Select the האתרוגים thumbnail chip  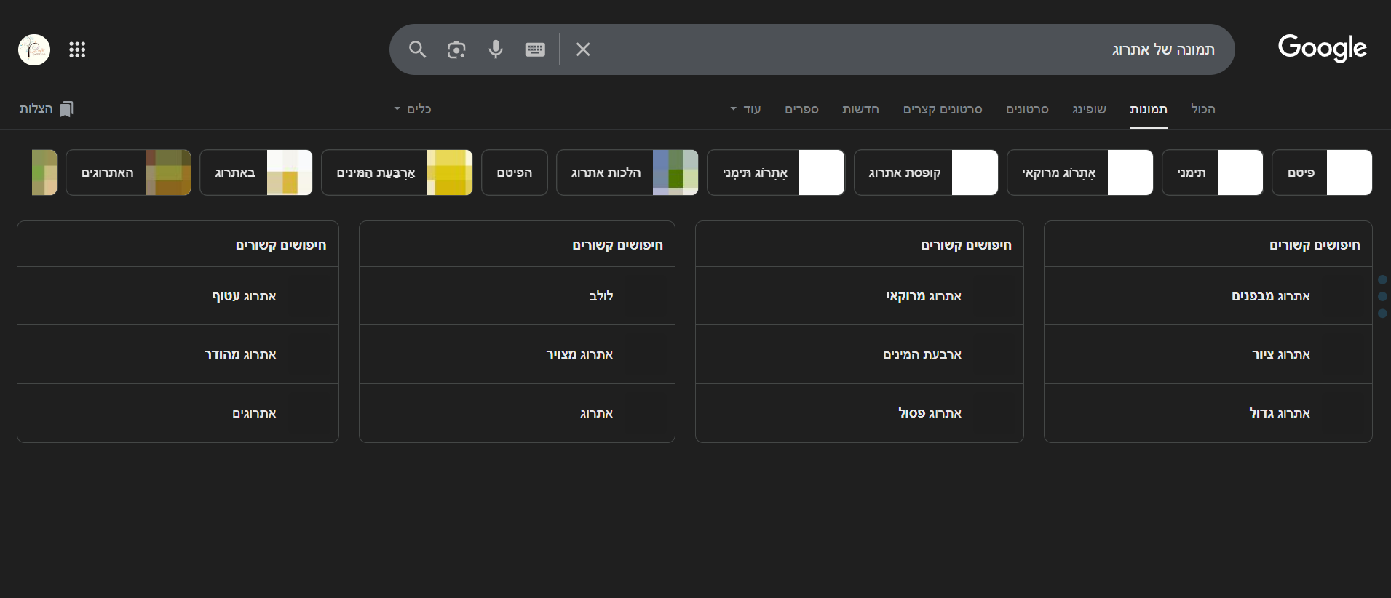(128, 172)
